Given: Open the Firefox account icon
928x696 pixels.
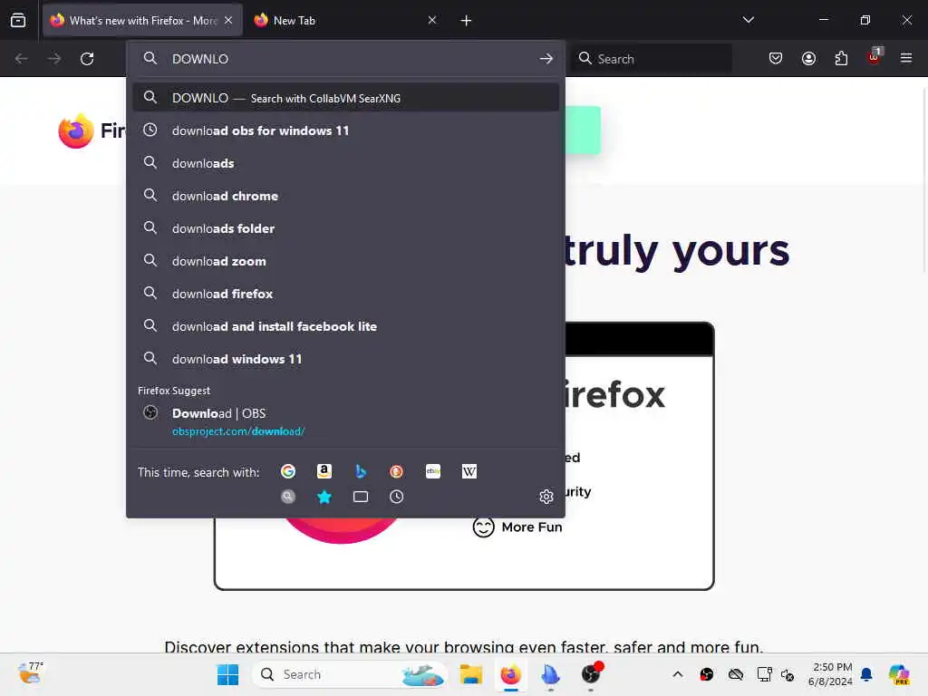Looking at the screenshot, I should tap(808, 58).
